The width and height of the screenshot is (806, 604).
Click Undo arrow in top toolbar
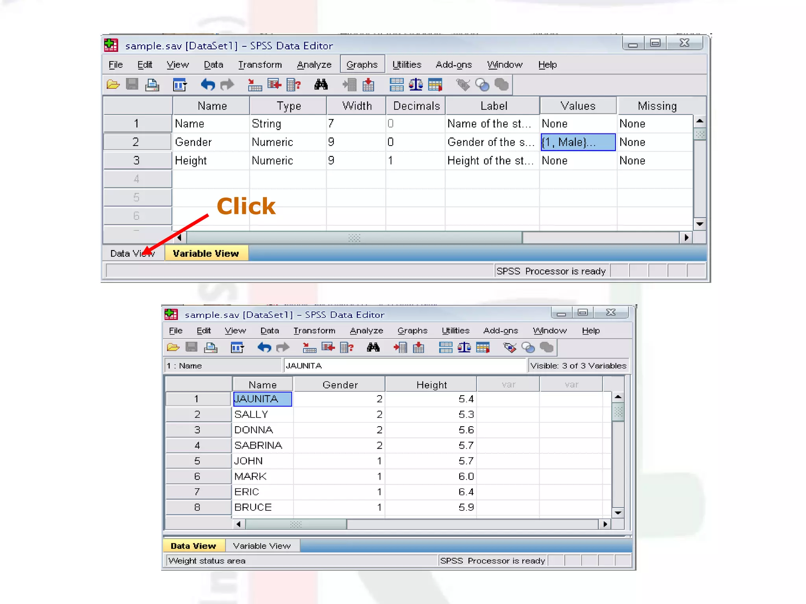coord(207,85)
